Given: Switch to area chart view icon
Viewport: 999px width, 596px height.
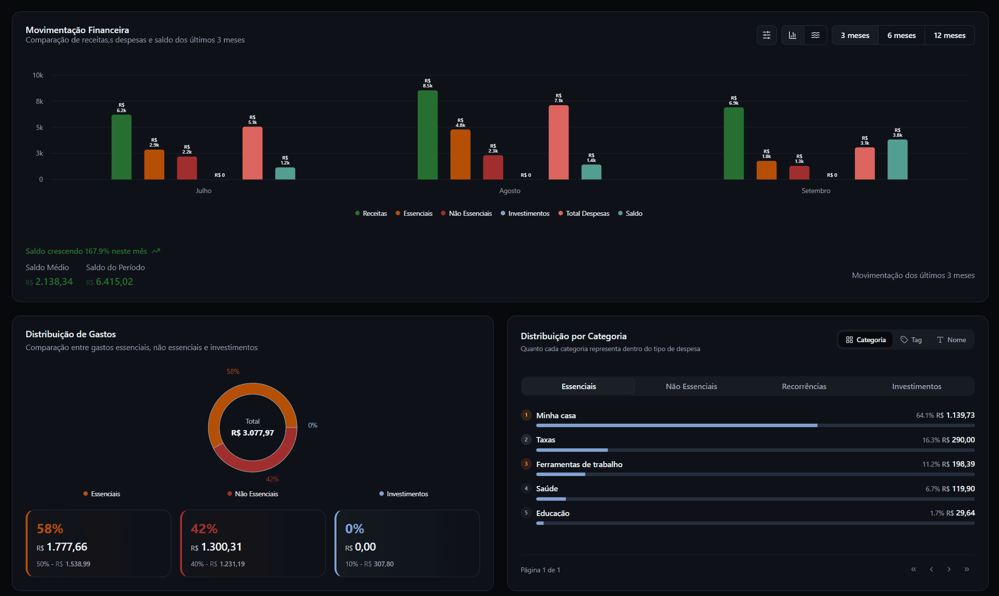Looking at the screenshot, I should tap(815, 35).
